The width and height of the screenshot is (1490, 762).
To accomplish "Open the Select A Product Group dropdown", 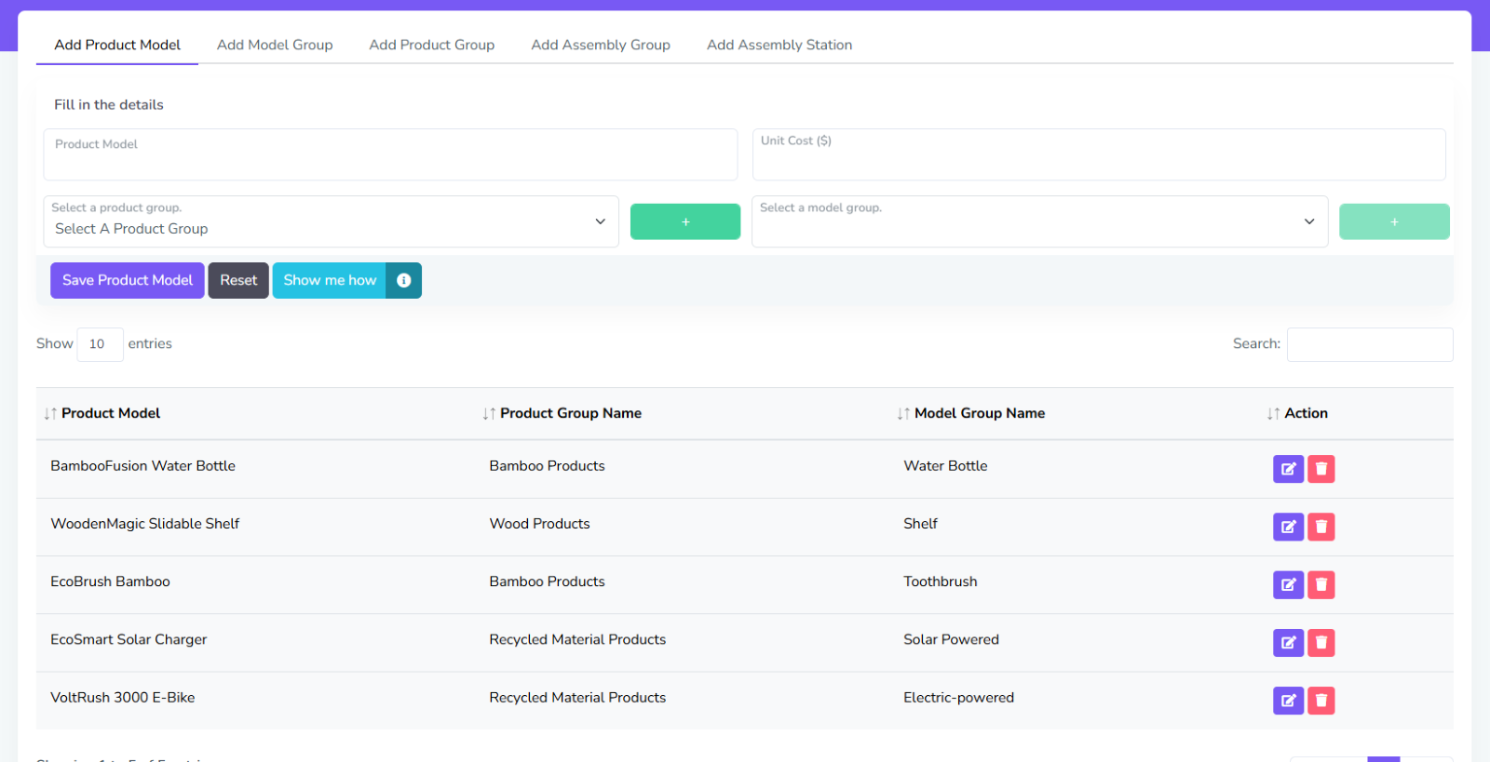I will click(331, 221).
